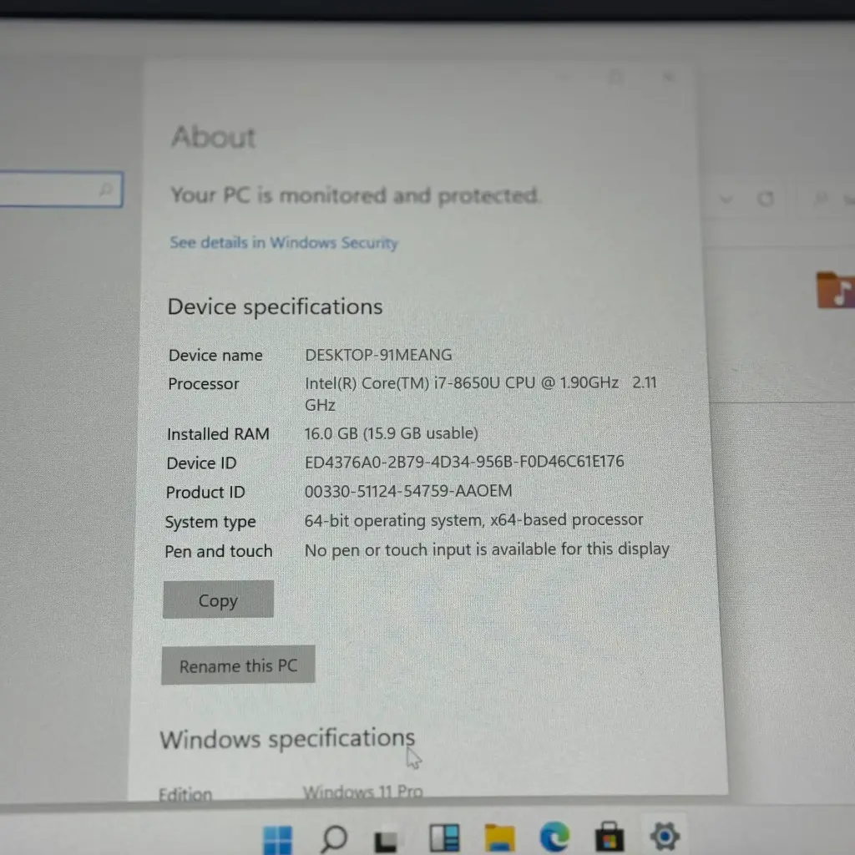Viewport: 855px width, 855px height.
Task: Click the Device specifications heading
Action: click(x=275, y=307)
